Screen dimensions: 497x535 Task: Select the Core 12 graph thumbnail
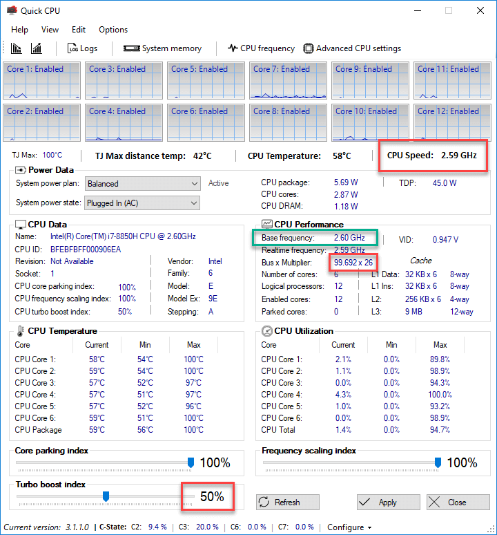coord(452,123)
